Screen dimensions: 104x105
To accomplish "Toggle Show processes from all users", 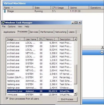I will 7,99.
